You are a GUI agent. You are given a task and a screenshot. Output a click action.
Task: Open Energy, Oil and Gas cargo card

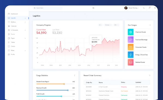[139, 55]
